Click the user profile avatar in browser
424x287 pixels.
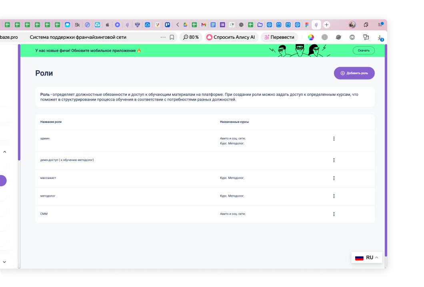point(352,25)
